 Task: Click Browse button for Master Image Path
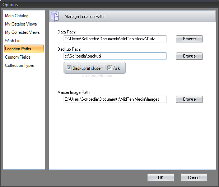coord(189,99)
